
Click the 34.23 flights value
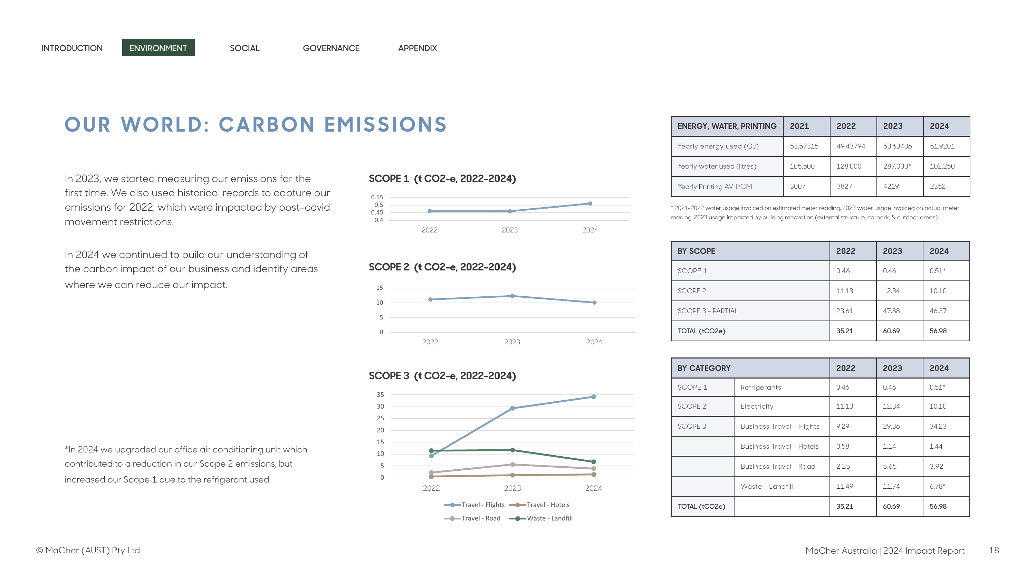[x=946, y=426]
